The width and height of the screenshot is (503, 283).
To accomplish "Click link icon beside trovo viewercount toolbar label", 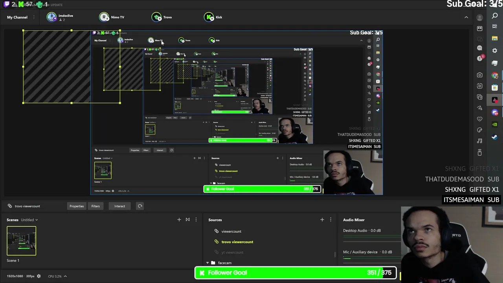I will [x=9, y=206].
